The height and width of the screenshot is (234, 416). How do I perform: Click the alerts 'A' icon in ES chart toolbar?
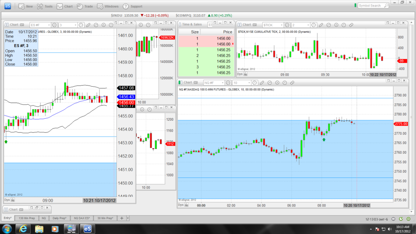[111, 25]
